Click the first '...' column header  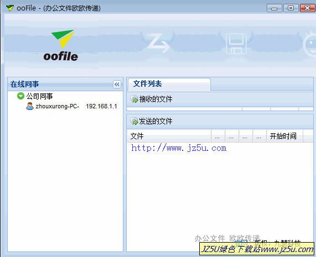pos(217,137)
